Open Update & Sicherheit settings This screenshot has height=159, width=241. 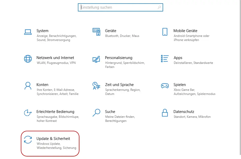[x=53, y=139]
